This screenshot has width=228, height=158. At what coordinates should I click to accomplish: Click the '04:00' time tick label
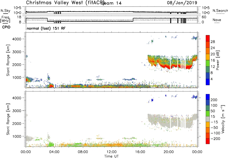click(54, 152)
